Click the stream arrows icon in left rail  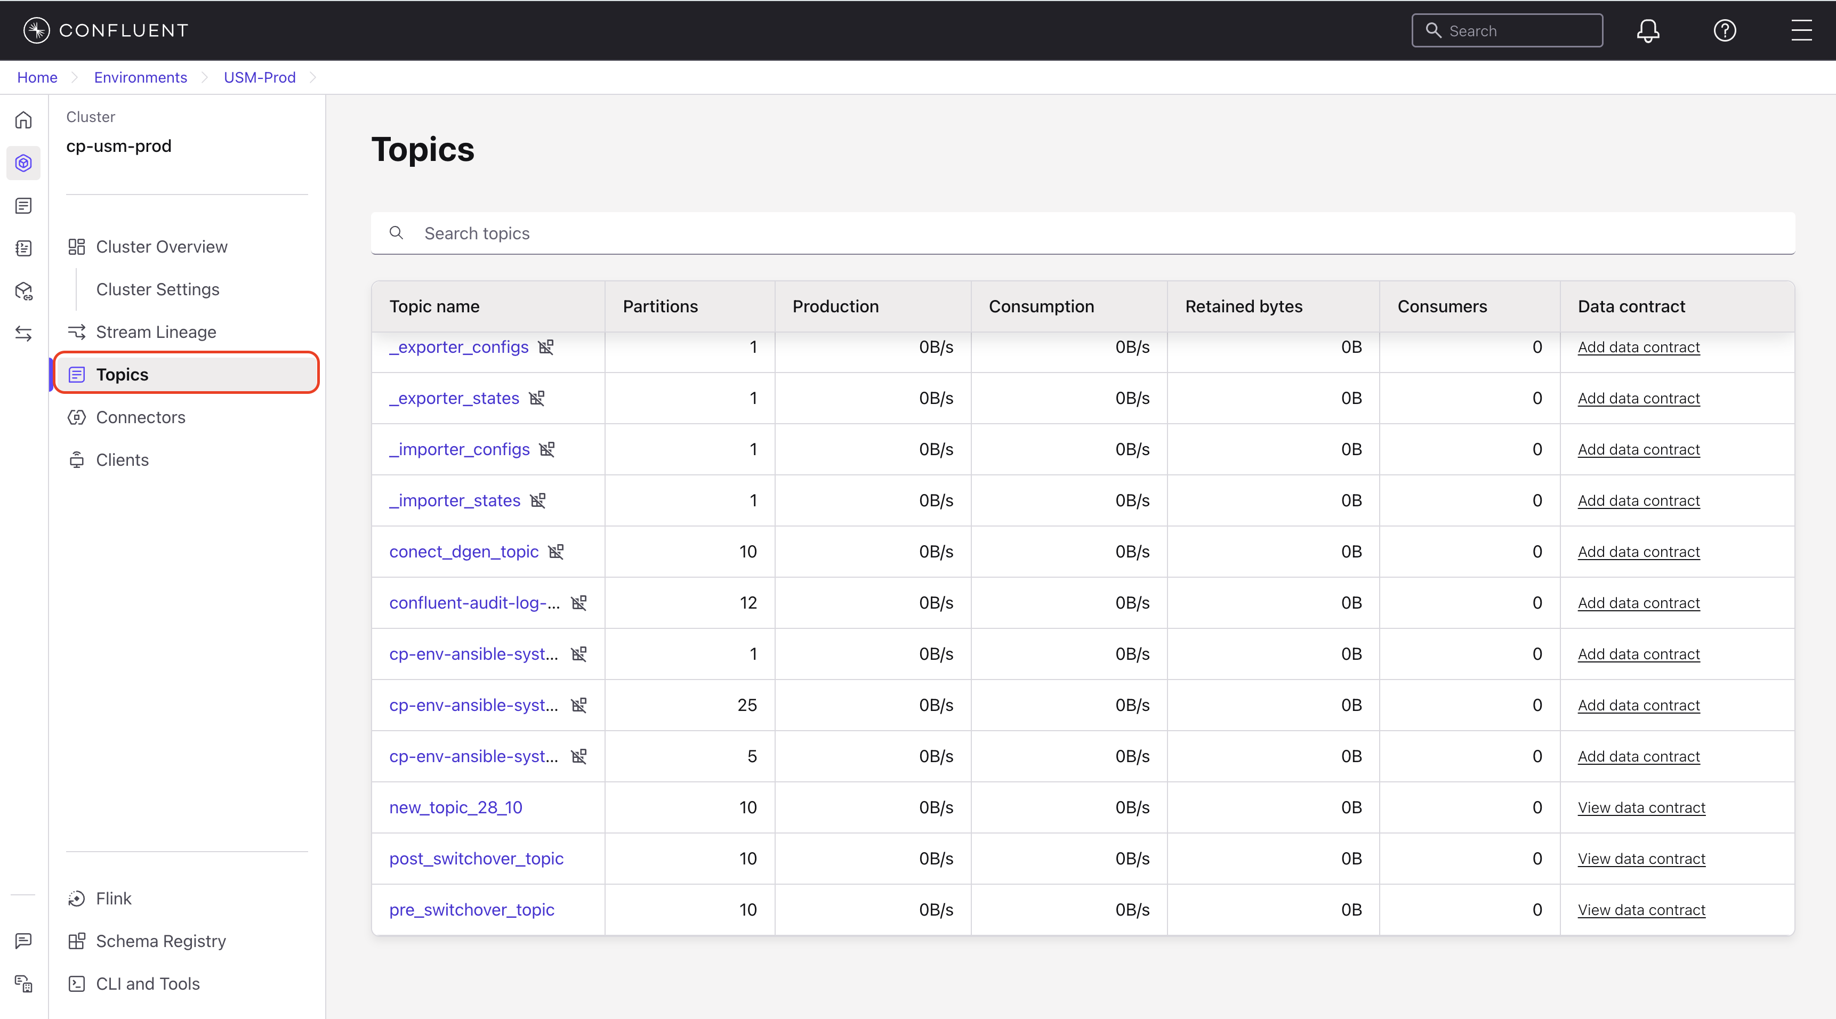coord(23,334)
